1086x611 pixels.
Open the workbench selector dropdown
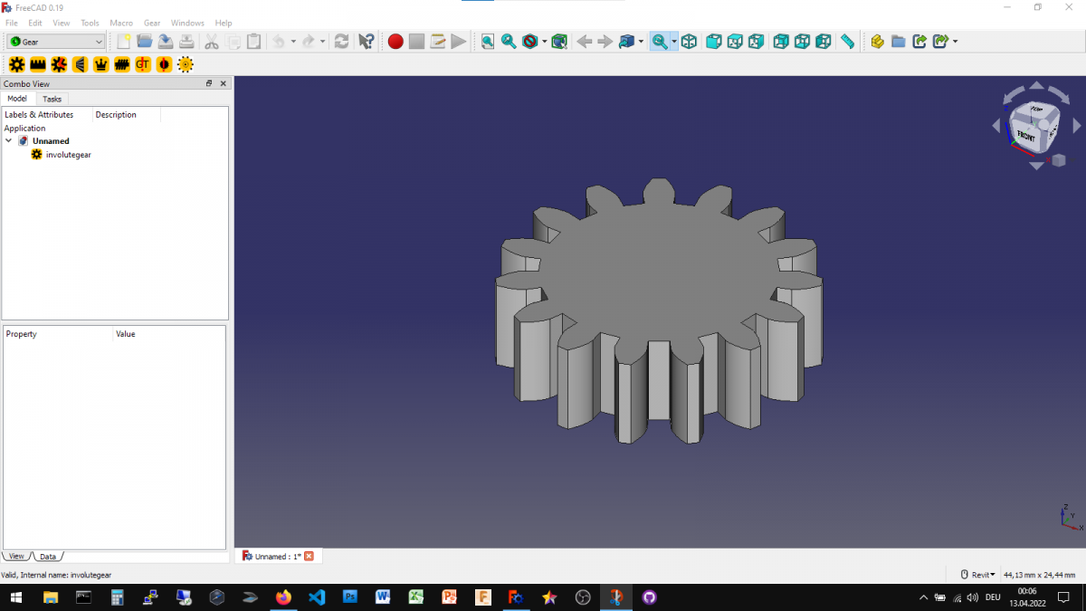(x=101, y=41)
